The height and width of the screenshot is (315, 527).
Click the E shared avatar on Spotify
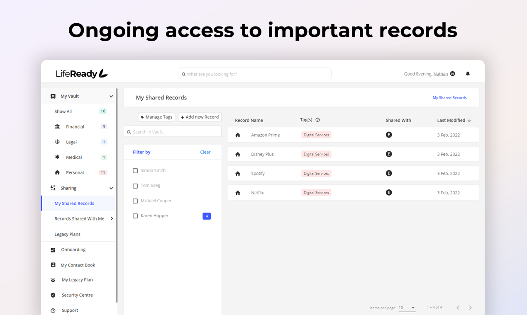coord(389,173)
